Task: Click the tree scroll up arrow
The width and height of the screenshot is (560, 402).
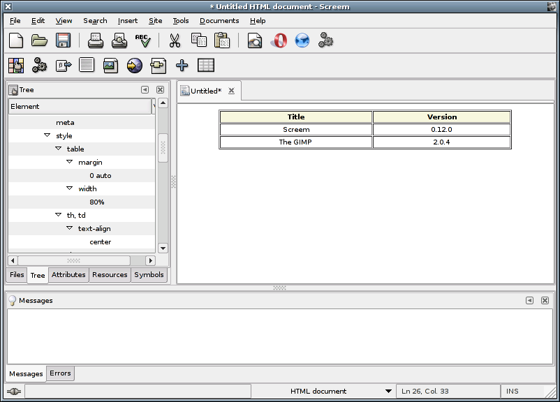Action: point(163,103)
